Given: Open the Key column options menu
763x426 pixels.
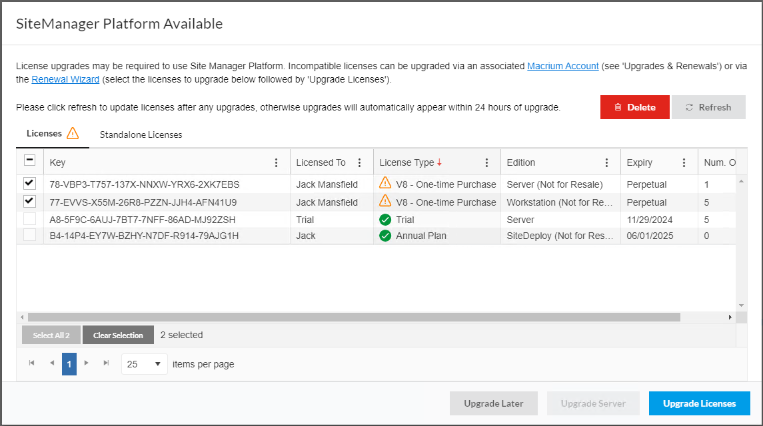Looking at the screenshot, I should pyautogui.click(x=276, y=162).
